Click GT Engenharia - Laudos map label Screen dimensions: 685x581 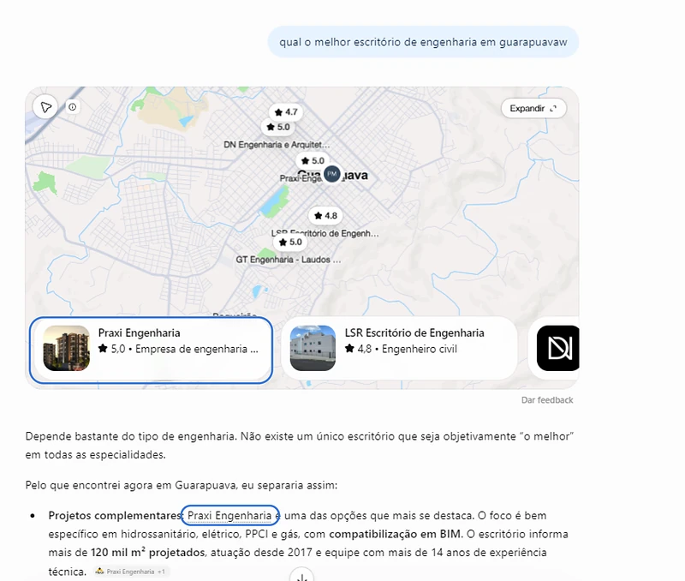click(289, 260)
